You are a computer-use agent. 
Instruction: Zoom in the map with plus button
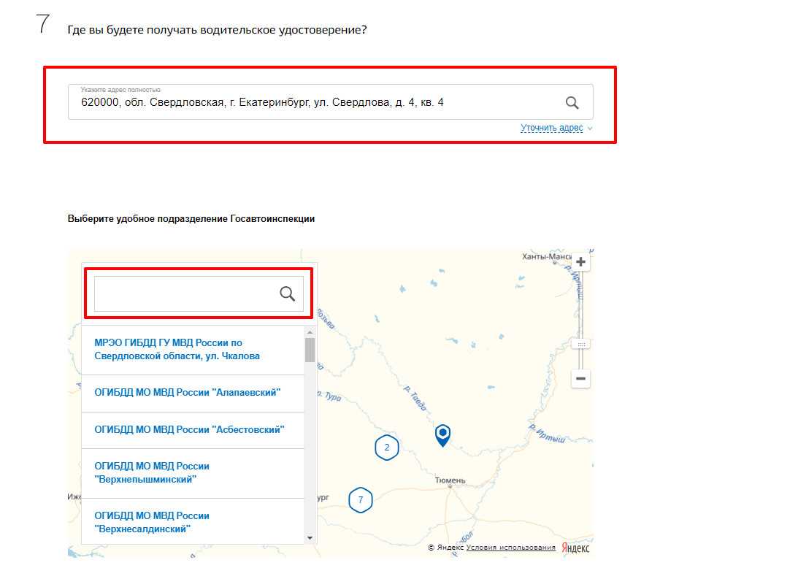(581, 262)
